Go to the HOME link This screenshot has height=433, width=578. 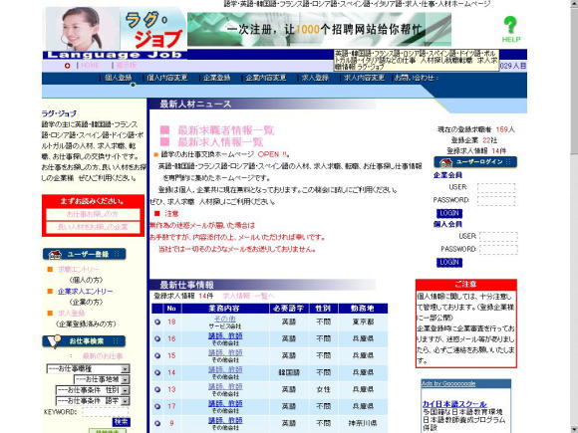90,66
